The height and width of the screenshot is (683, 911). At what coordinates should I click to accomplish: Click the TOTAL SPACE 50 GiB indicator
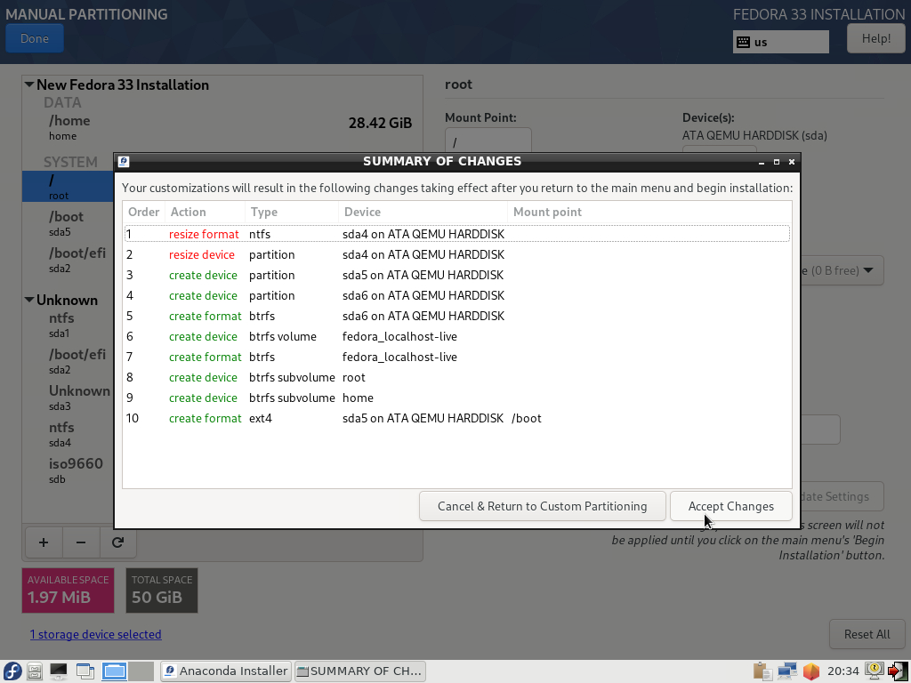[162, 591]
